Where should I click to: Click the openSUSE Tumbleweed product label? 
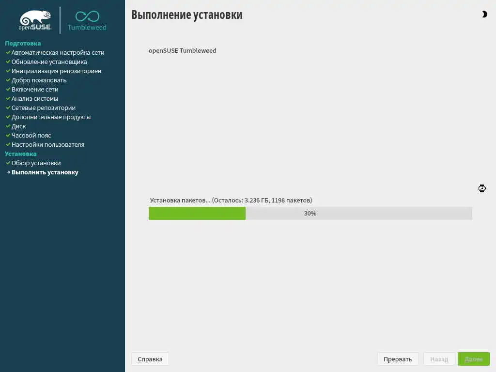pyautogui.click(x=183, y=50)
